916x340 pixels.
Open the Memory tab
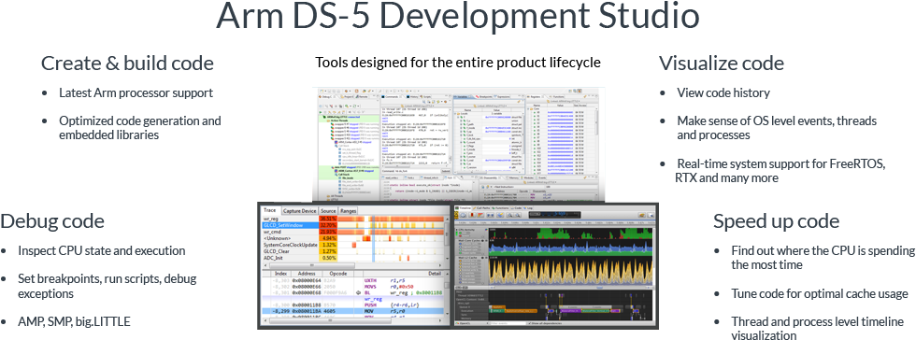tap(512, 177)
